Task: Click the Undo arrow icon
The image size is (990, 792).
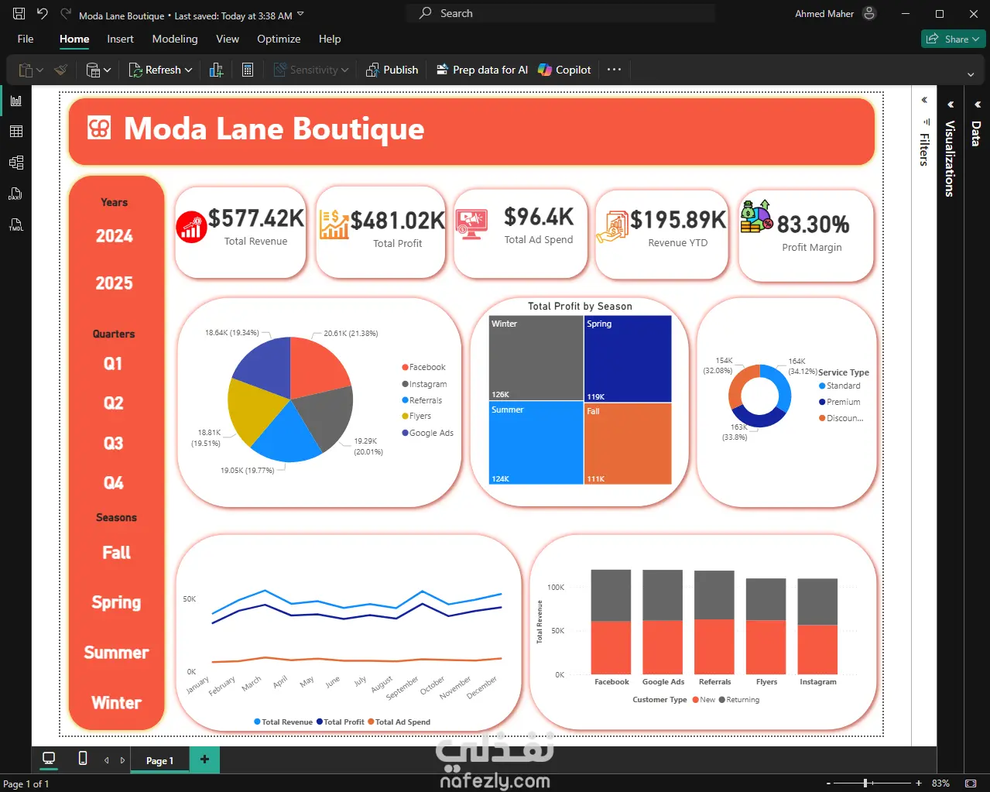Action: (x=43, y=13)
